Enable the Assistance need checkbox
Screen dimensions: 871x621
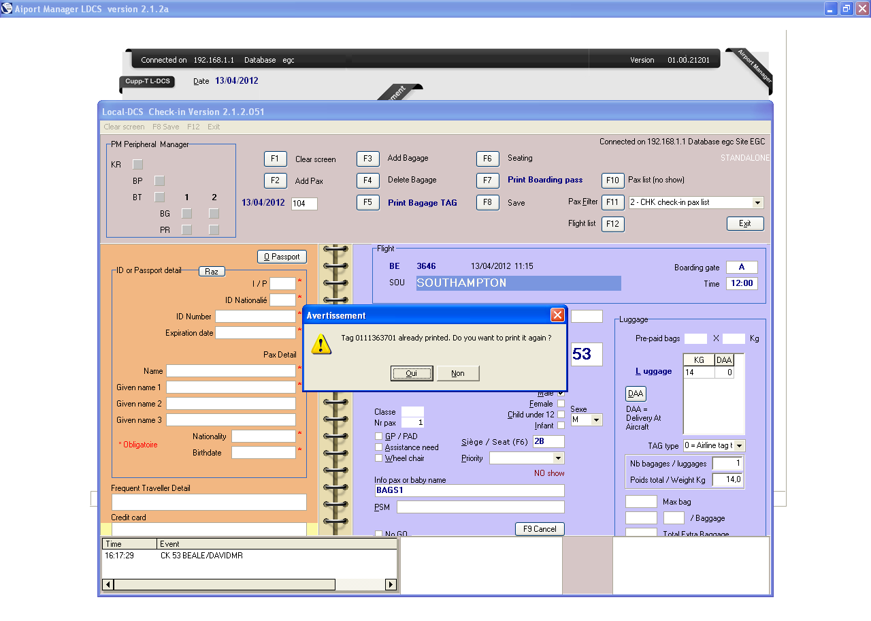[379, 447]
